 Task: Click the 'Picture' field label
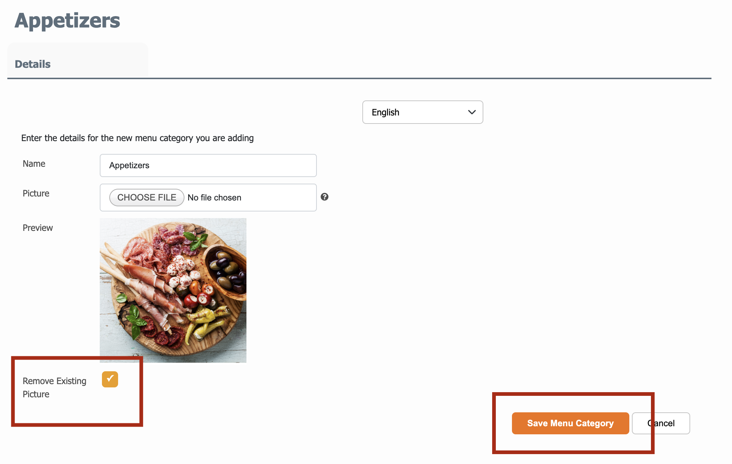click(36, 194)
